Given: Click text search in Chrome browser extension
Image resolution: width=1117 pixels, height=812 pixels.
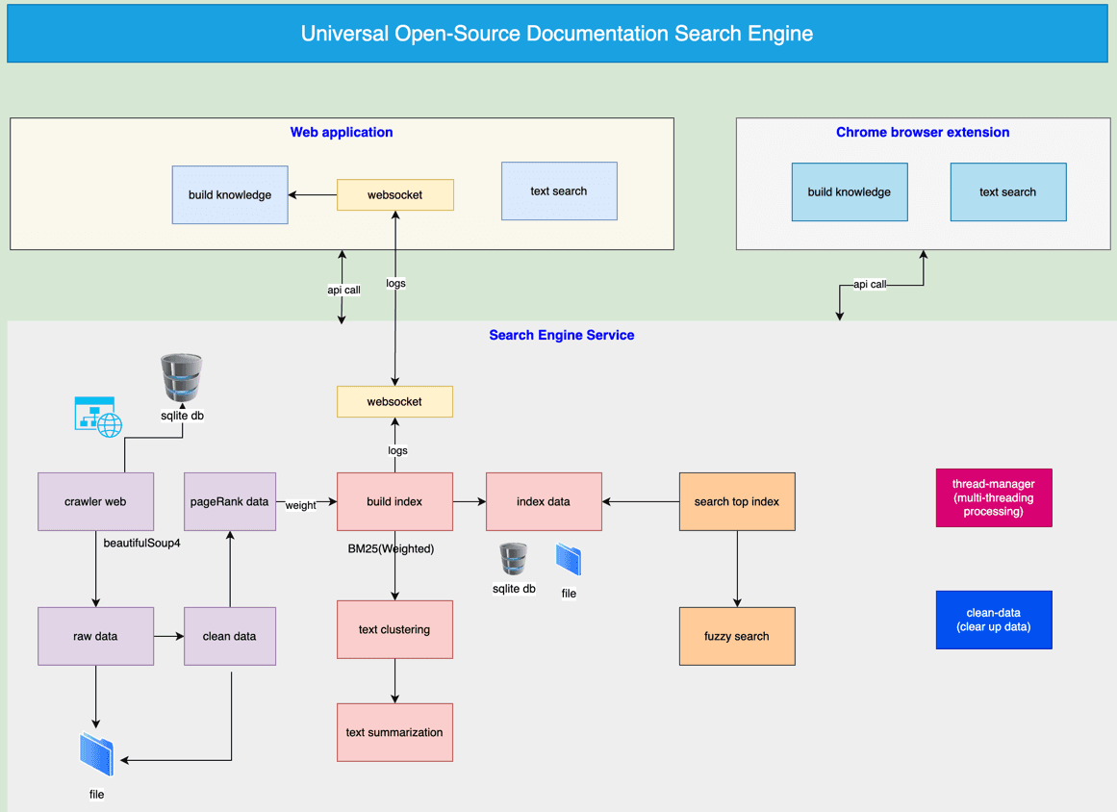Looking at the screenshot, I should tap(1007, 191).
